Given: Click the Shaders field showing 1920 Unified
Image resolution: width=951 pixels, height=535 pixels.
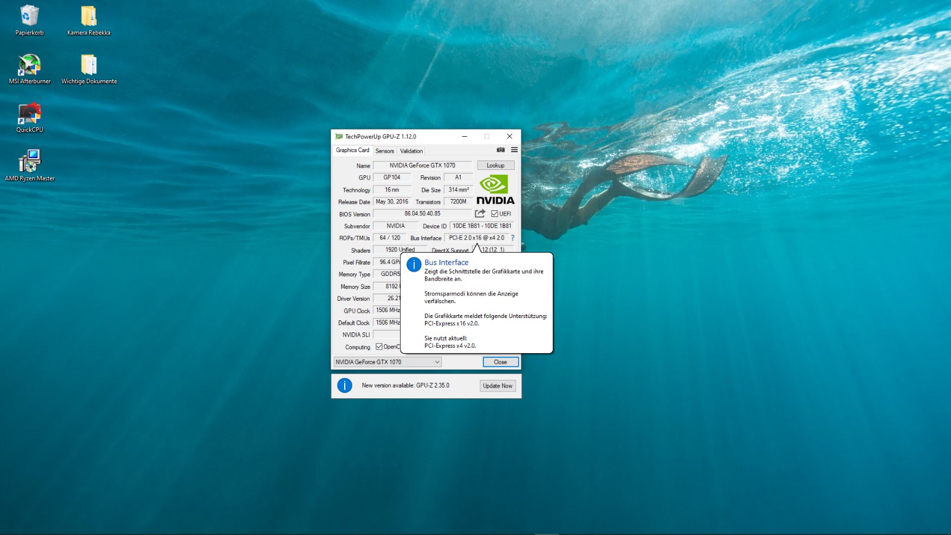Looking at the screenshot, I should (400, 250).
